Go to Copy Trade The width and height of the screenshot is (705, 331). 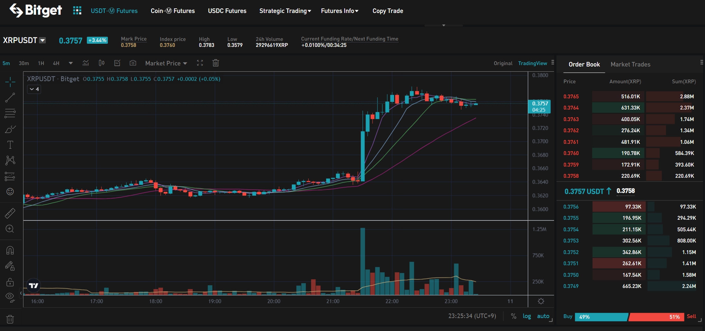pos(388,11)
